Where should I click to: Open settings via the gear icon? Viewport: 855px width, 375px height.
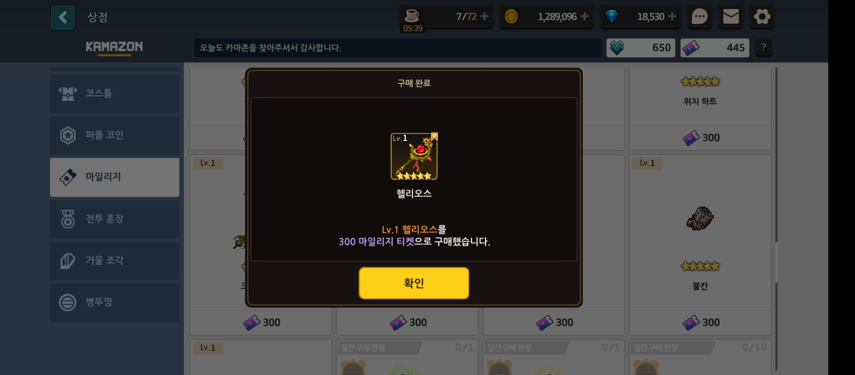click(x=762, y=16)
